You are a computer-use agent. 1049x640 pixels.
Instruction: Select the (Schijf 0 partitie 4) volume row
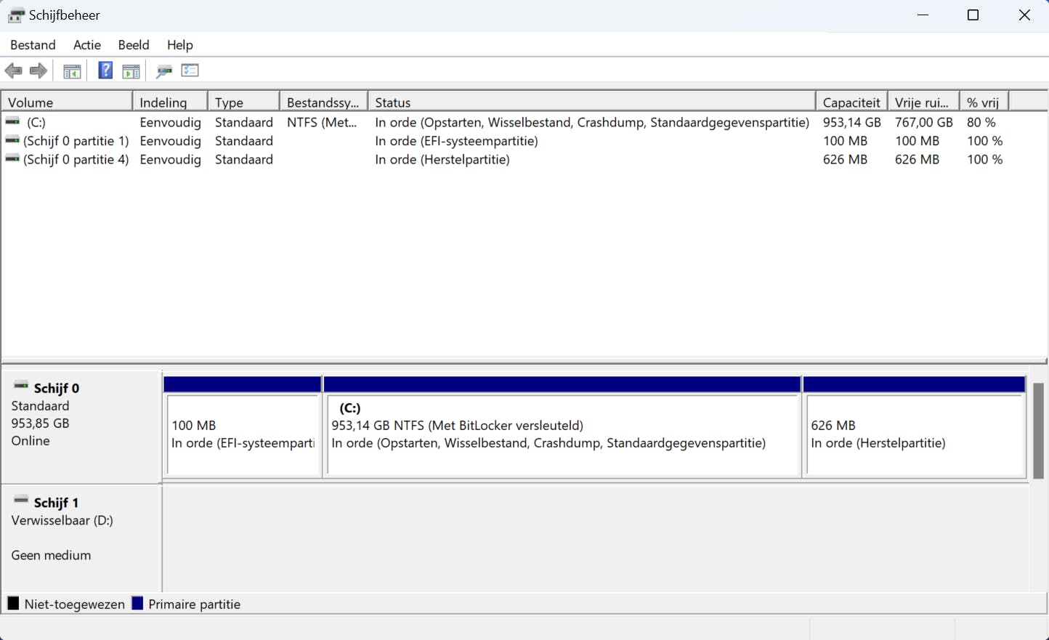coord(76,160)
